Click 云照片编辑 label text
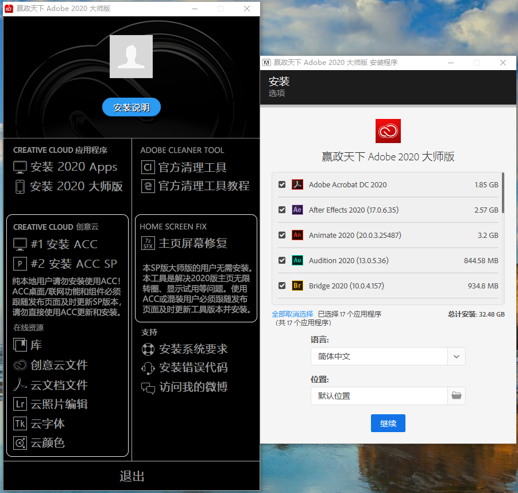This screenshot has height=493, width=518. click(59, 404)
